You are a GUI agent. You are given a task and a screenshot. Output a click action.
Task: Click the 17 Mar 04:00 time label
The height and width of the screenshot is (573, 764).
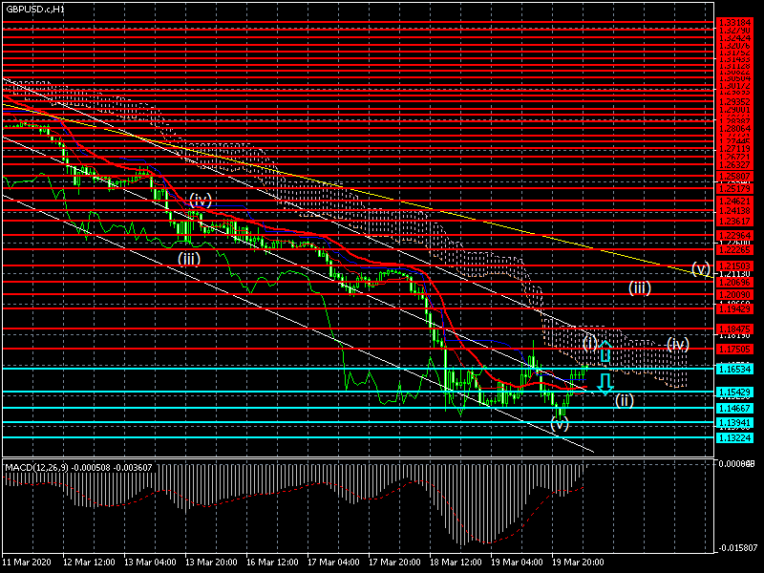click(x=333, y=562)
